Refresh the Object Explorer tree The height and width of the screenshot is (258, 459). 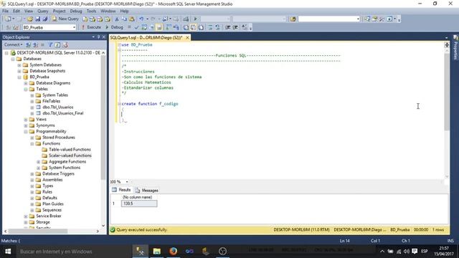(x=57, y=44)
